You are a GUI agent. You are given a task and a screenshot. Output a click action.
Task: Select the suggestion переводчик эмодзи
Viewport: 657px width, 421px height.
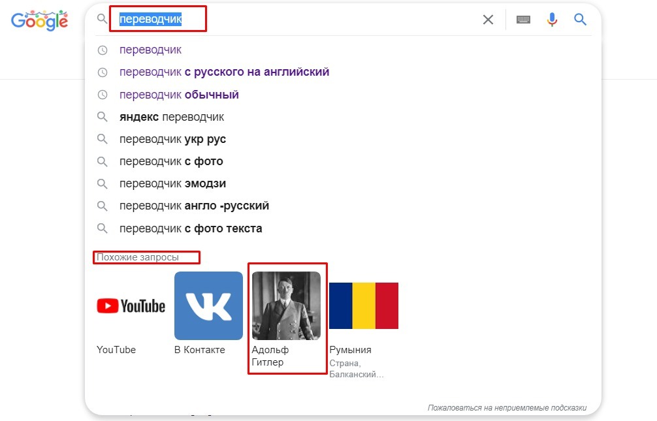click(172, 183)
